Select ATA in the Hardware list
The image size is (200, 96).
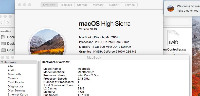pos(10,66)
